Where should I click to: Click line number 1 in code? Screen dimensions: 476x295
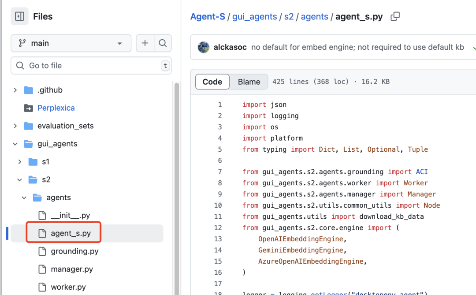[220, 105]
